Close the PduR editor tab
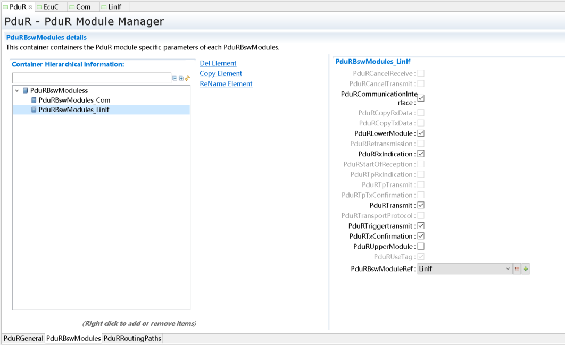 [30, 6]
